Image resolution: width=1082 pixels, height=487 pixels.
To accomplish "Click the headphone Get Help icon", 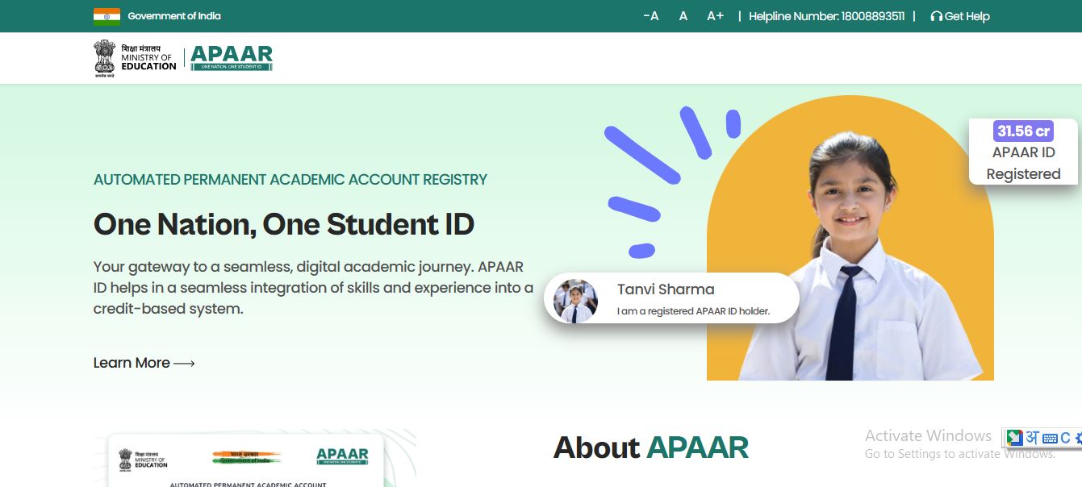I will (x=936, y=16).
